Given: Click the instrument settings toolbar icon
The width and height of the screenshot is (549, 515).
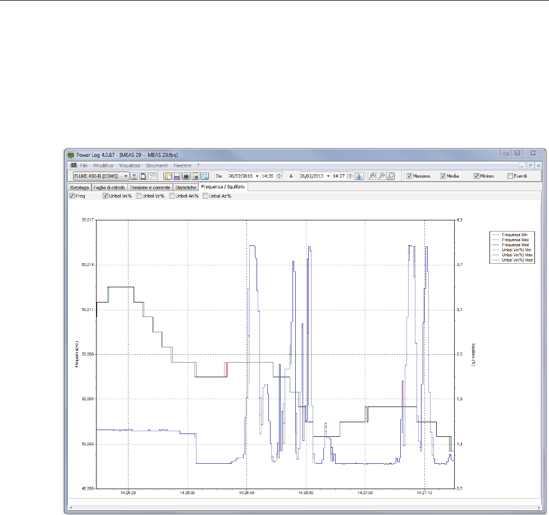Looking at the screenshot, I should pyautogui.click(x=153, y=176).
